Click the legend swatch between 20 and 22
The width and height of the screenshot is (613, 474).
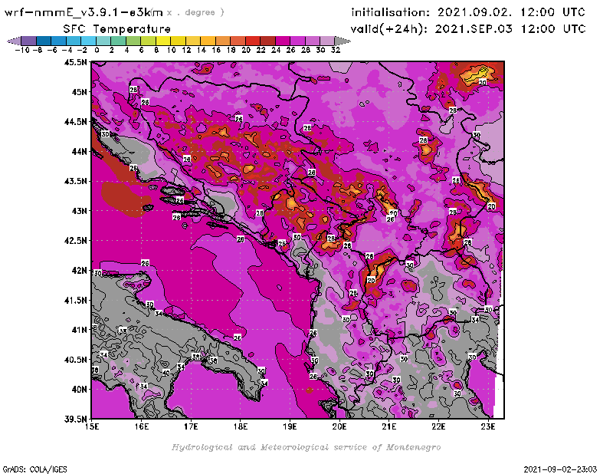click(253, 41)
